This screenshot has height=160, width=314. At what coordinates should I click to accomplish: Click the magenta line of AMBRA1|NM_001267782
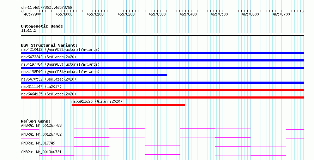tap(162, 137)
